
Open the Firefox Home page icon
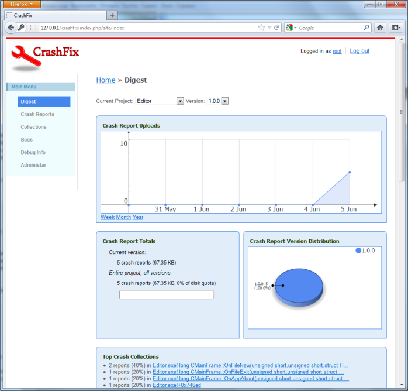pos(380,28)
